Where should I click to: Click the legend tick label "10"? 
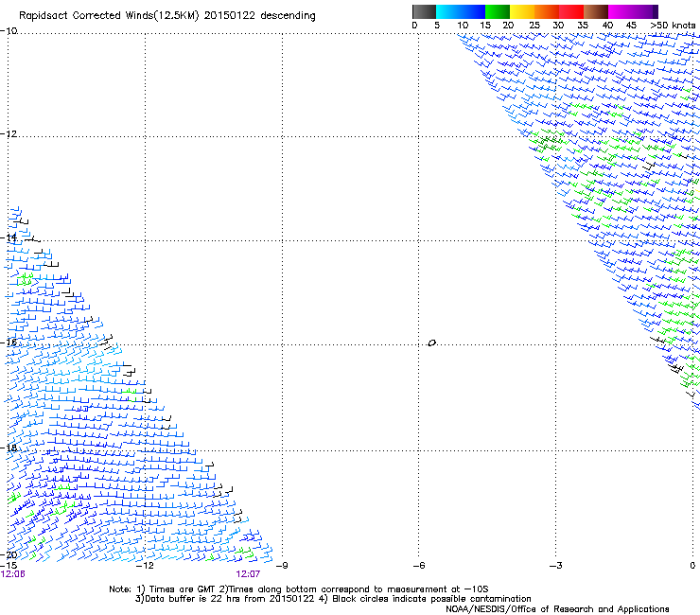point(463,26)
